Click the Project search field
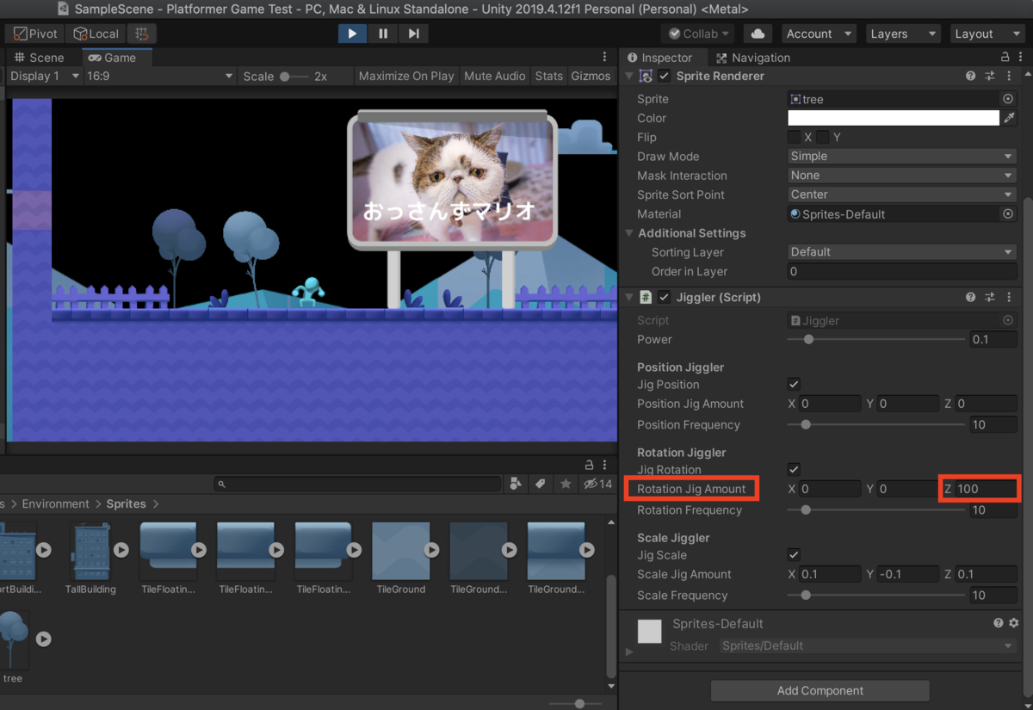This screenshot has height=710, width=1033. (x=357, y=485)
